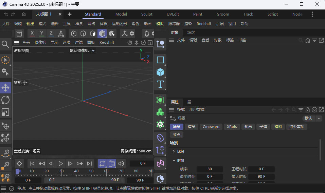Select the 信息 attribute button
The image size is (325, 193).
pyautogui.click(x=192, y=127)
